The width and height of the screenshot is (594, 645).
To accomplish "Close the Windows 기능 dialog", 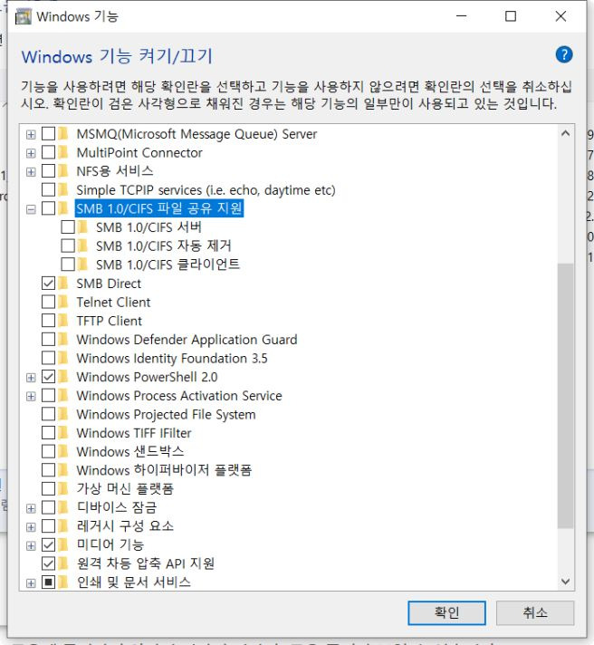I will 560,16.
